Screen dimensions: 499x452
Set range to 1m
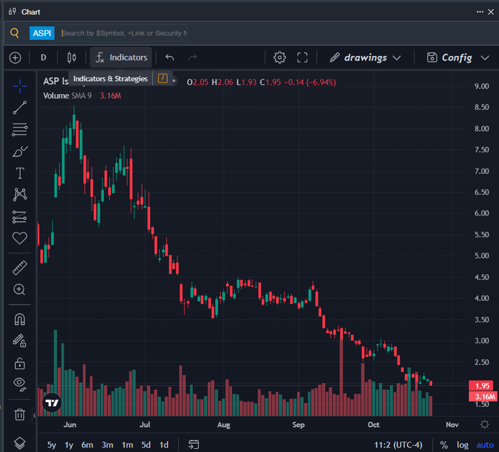point(127,445)
